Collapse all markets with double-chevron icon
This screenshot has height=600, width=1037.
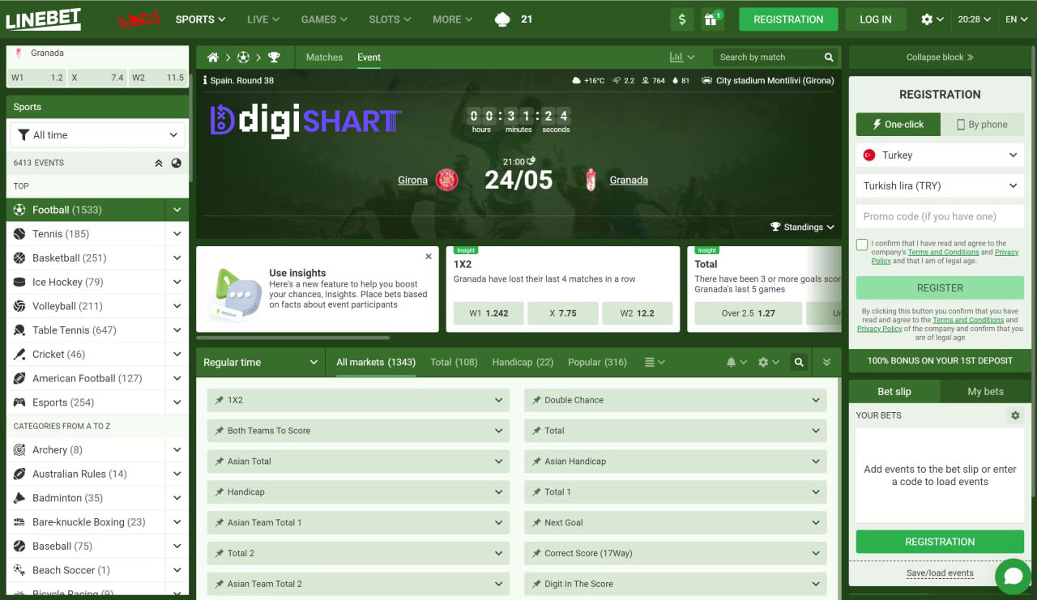pyautogui.click(x=826, y=363)
